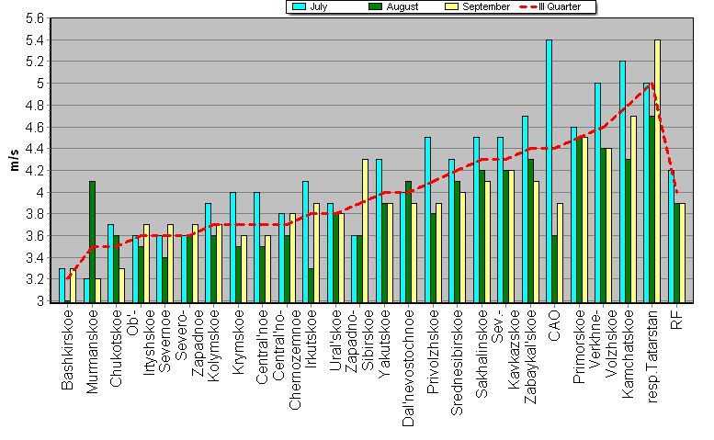
Task: Select the 'September' legend label
Action: click(486, 6)
